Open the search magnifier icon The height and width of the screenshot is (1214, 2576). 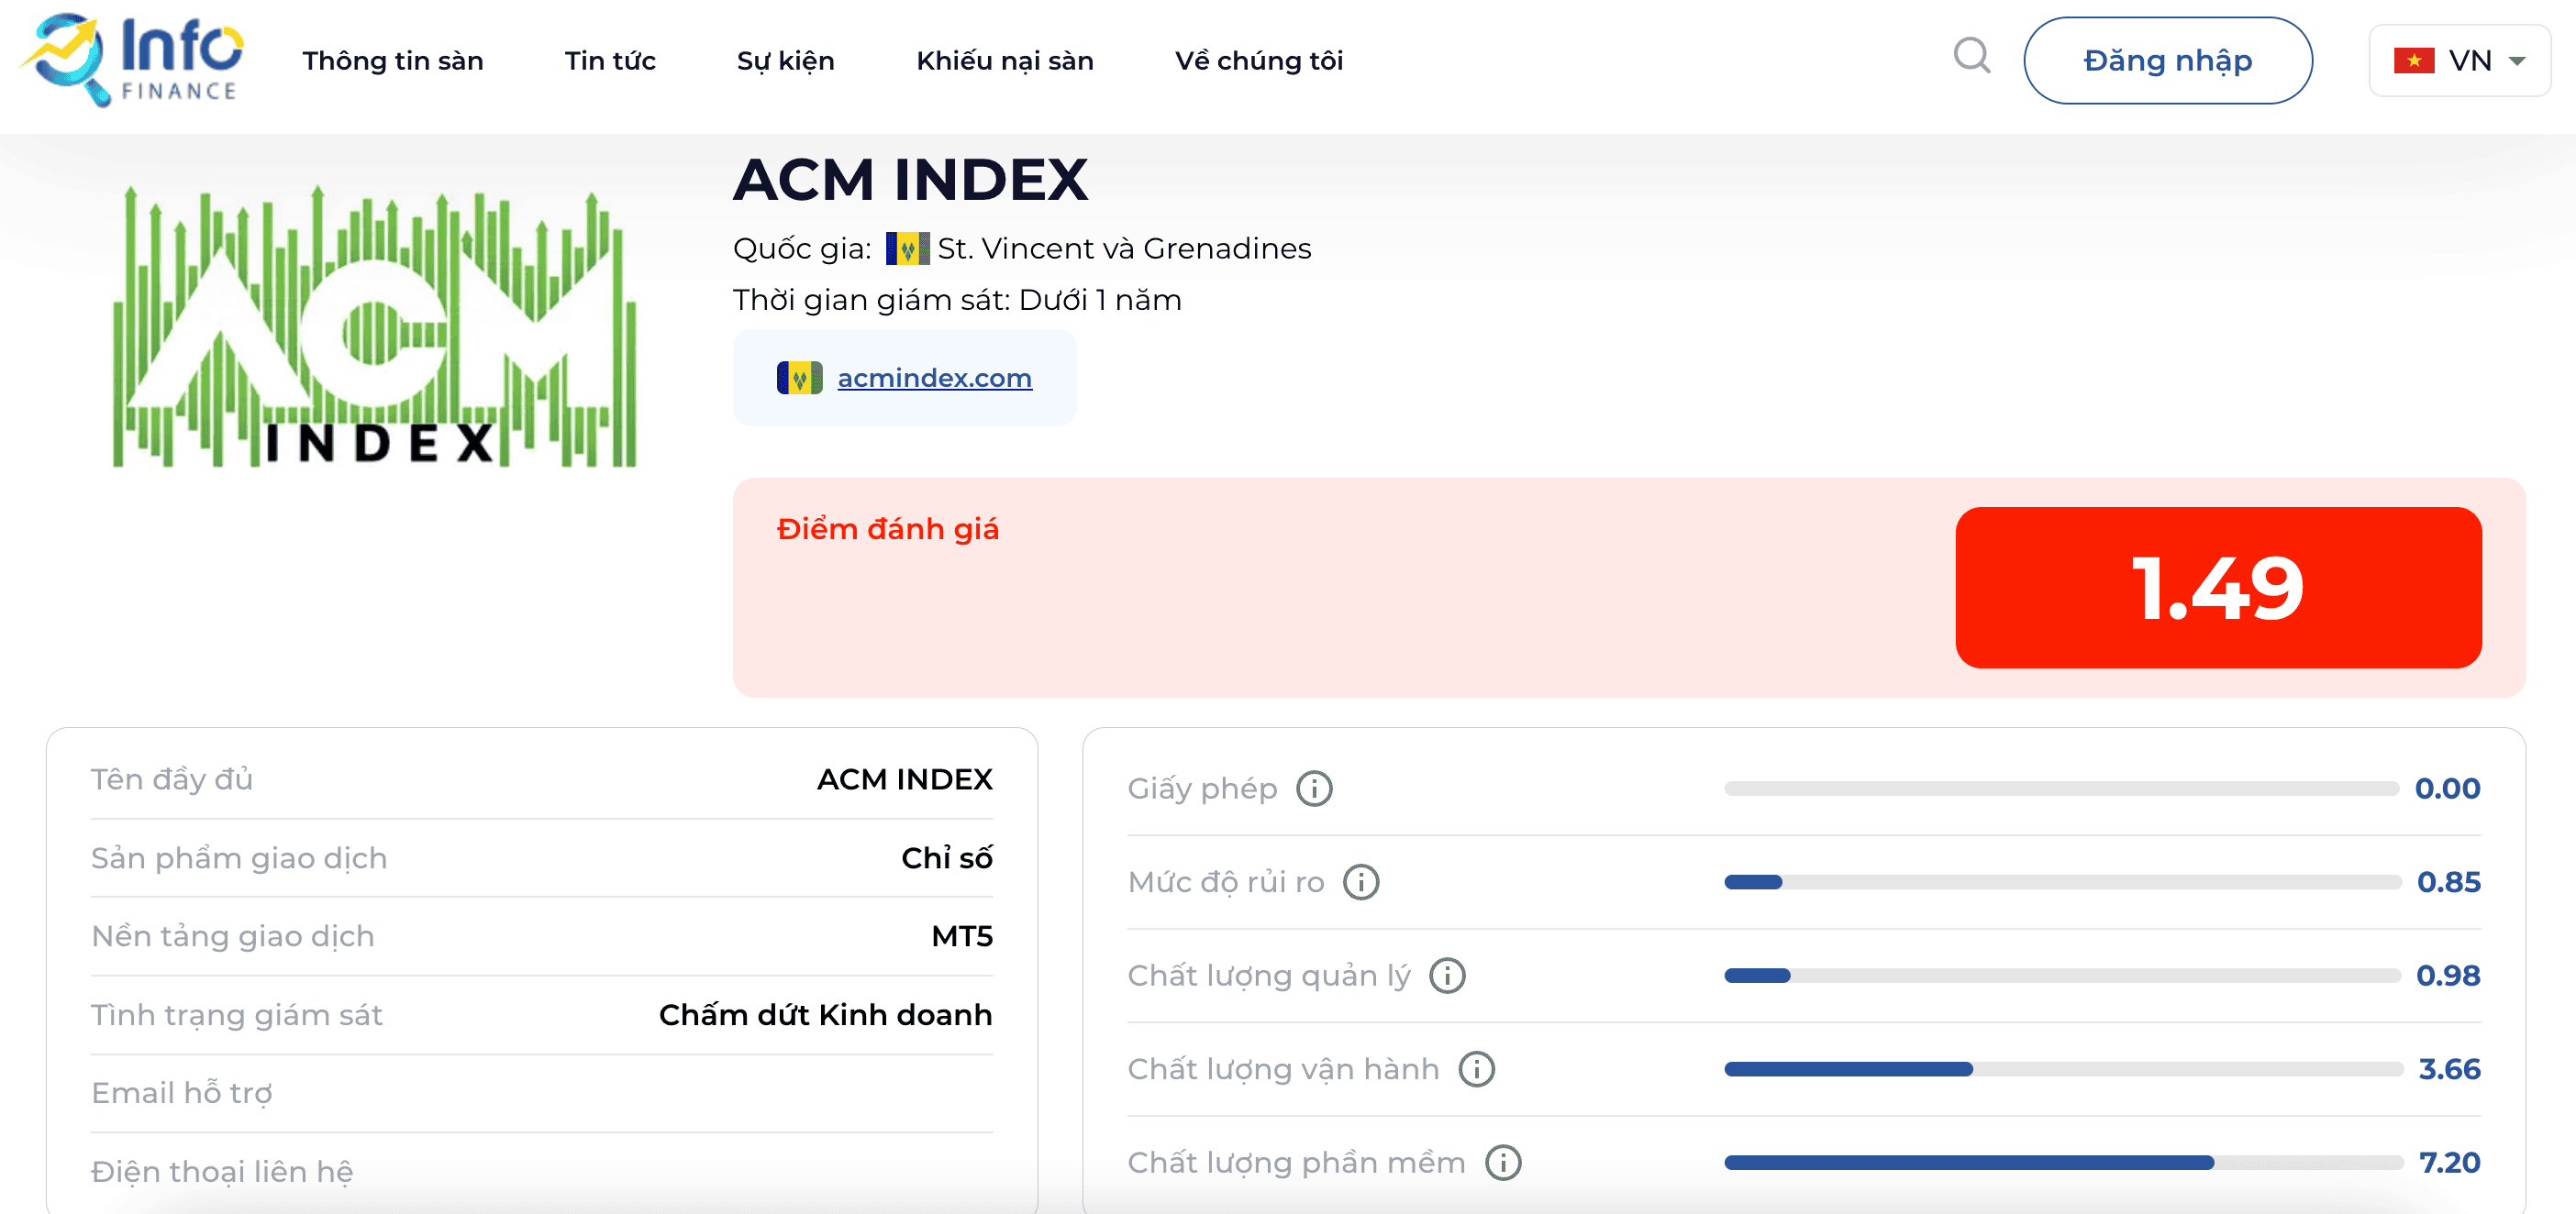click(x=1971, y=56)
